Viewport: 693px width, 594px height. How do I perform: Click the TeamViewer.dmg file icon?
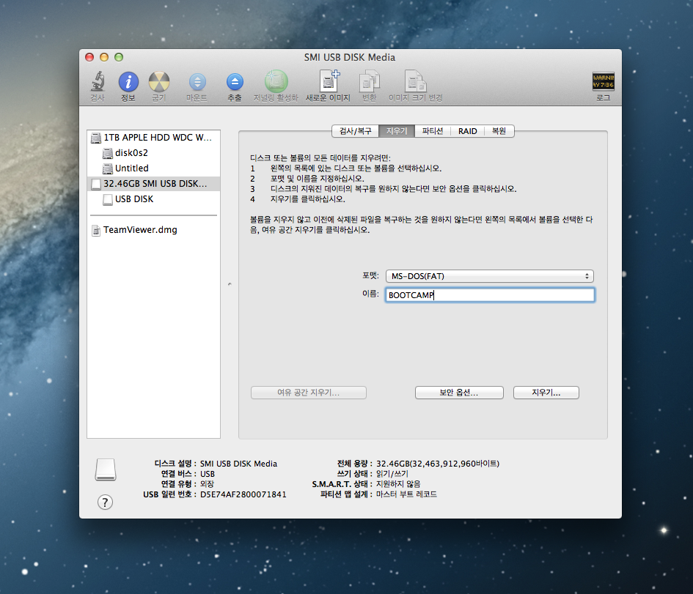pos(96,230)
